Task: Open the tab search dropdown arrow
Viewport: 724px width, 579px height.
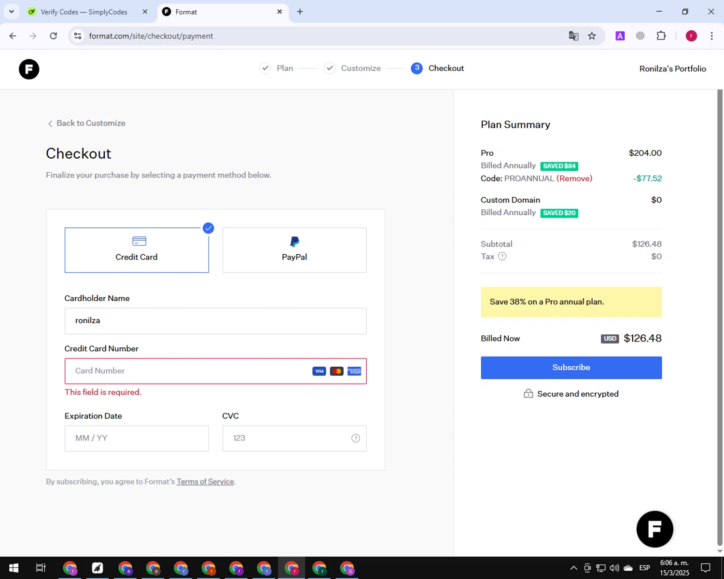Action: point(12,12)
